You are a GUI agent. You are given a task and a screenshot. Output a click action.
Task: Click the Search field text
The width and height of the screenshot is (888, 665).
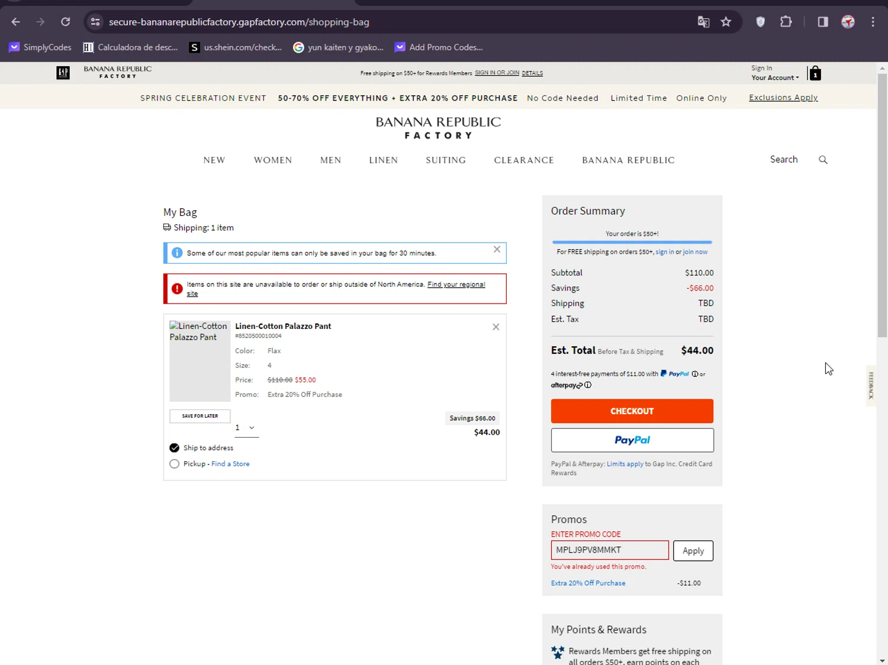[784, 160]
